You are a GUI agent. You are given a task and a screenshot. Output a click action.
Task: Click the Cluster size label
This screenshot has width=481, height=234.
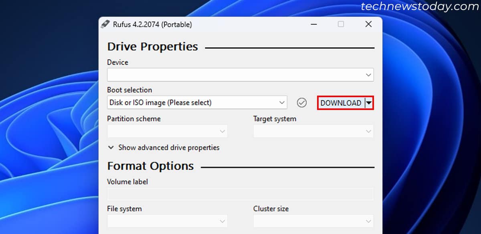[271, 209]
